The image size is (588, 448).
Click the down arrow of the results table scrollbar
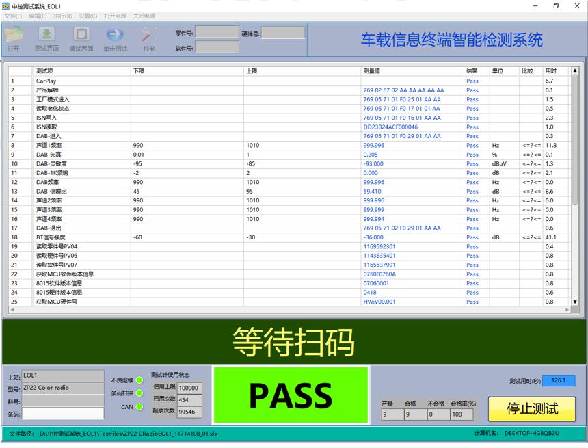(574, 302)
